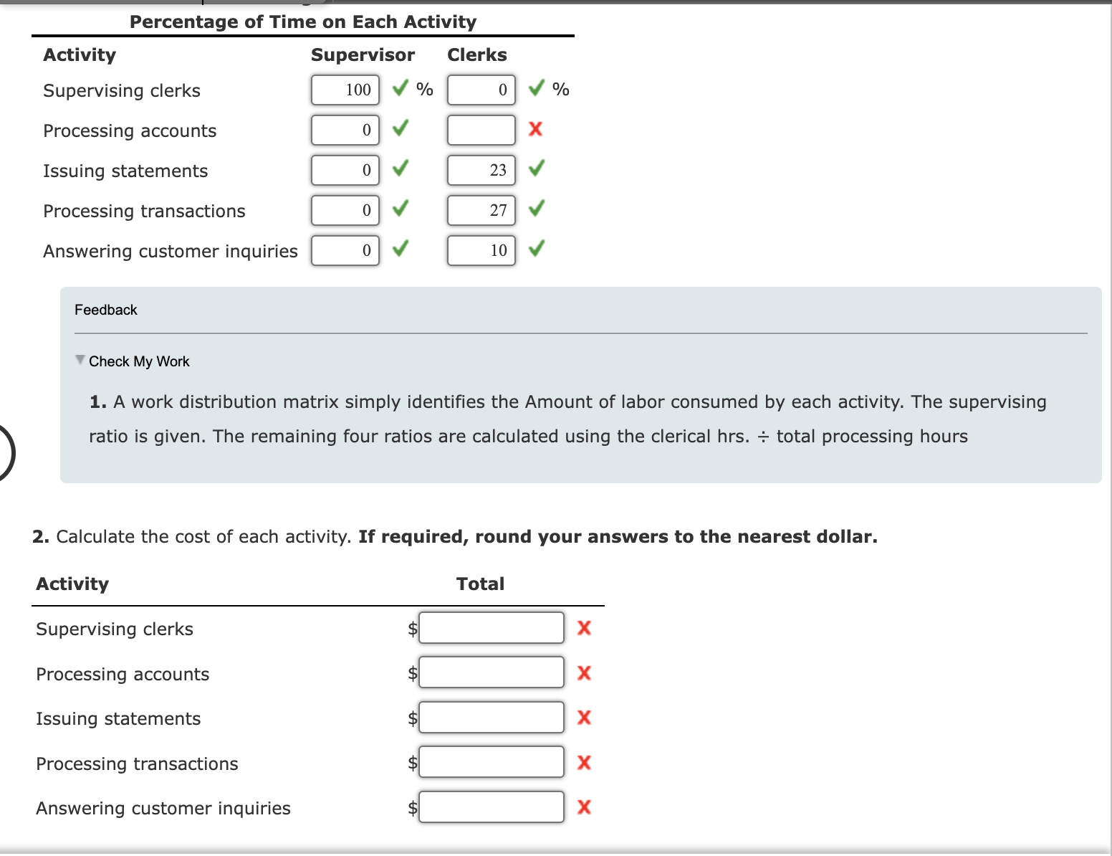The width and height of the screenshot is (1112, 856).
Task: Click Processing transactions total cost input
Action: click(492, 762)
